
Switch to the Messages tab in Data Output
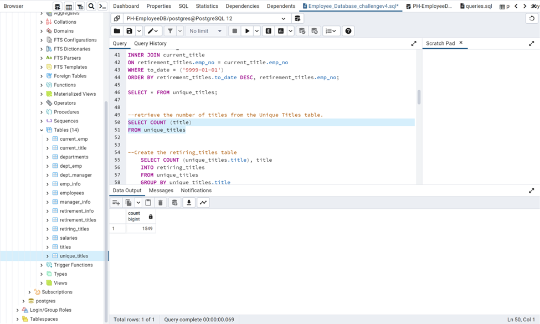(161, 190)
